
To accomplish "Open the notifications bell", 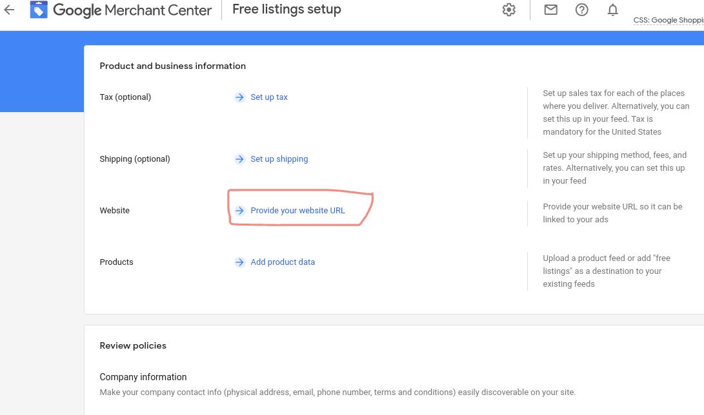I will [612, 10].
